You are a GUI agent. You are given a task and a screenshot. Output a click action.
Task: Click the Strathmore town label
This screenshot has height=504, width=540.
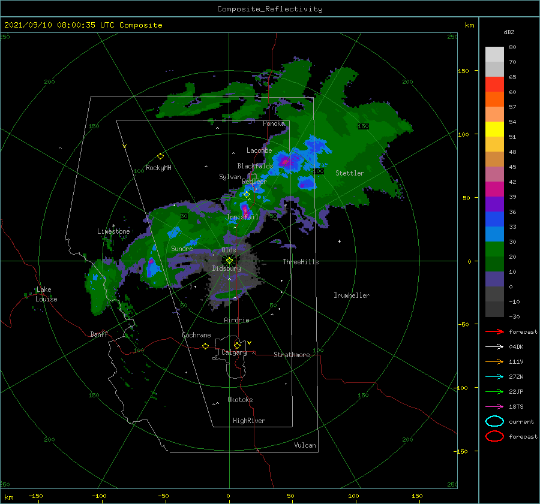[292, 355]
